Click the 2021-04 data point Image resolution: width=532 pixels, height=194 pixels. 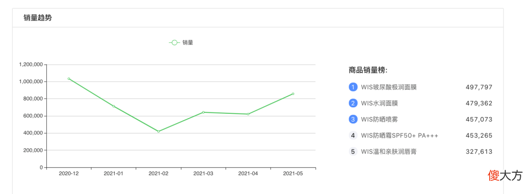click(248, 114)
